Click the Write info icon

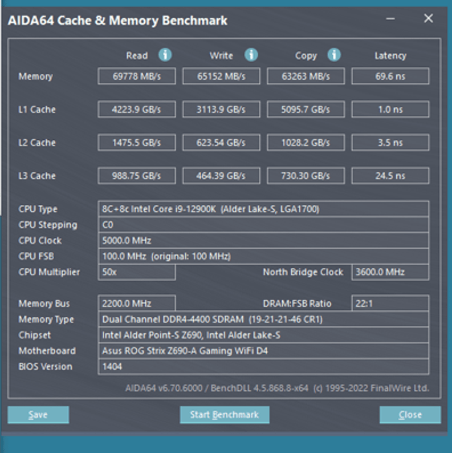251,55
